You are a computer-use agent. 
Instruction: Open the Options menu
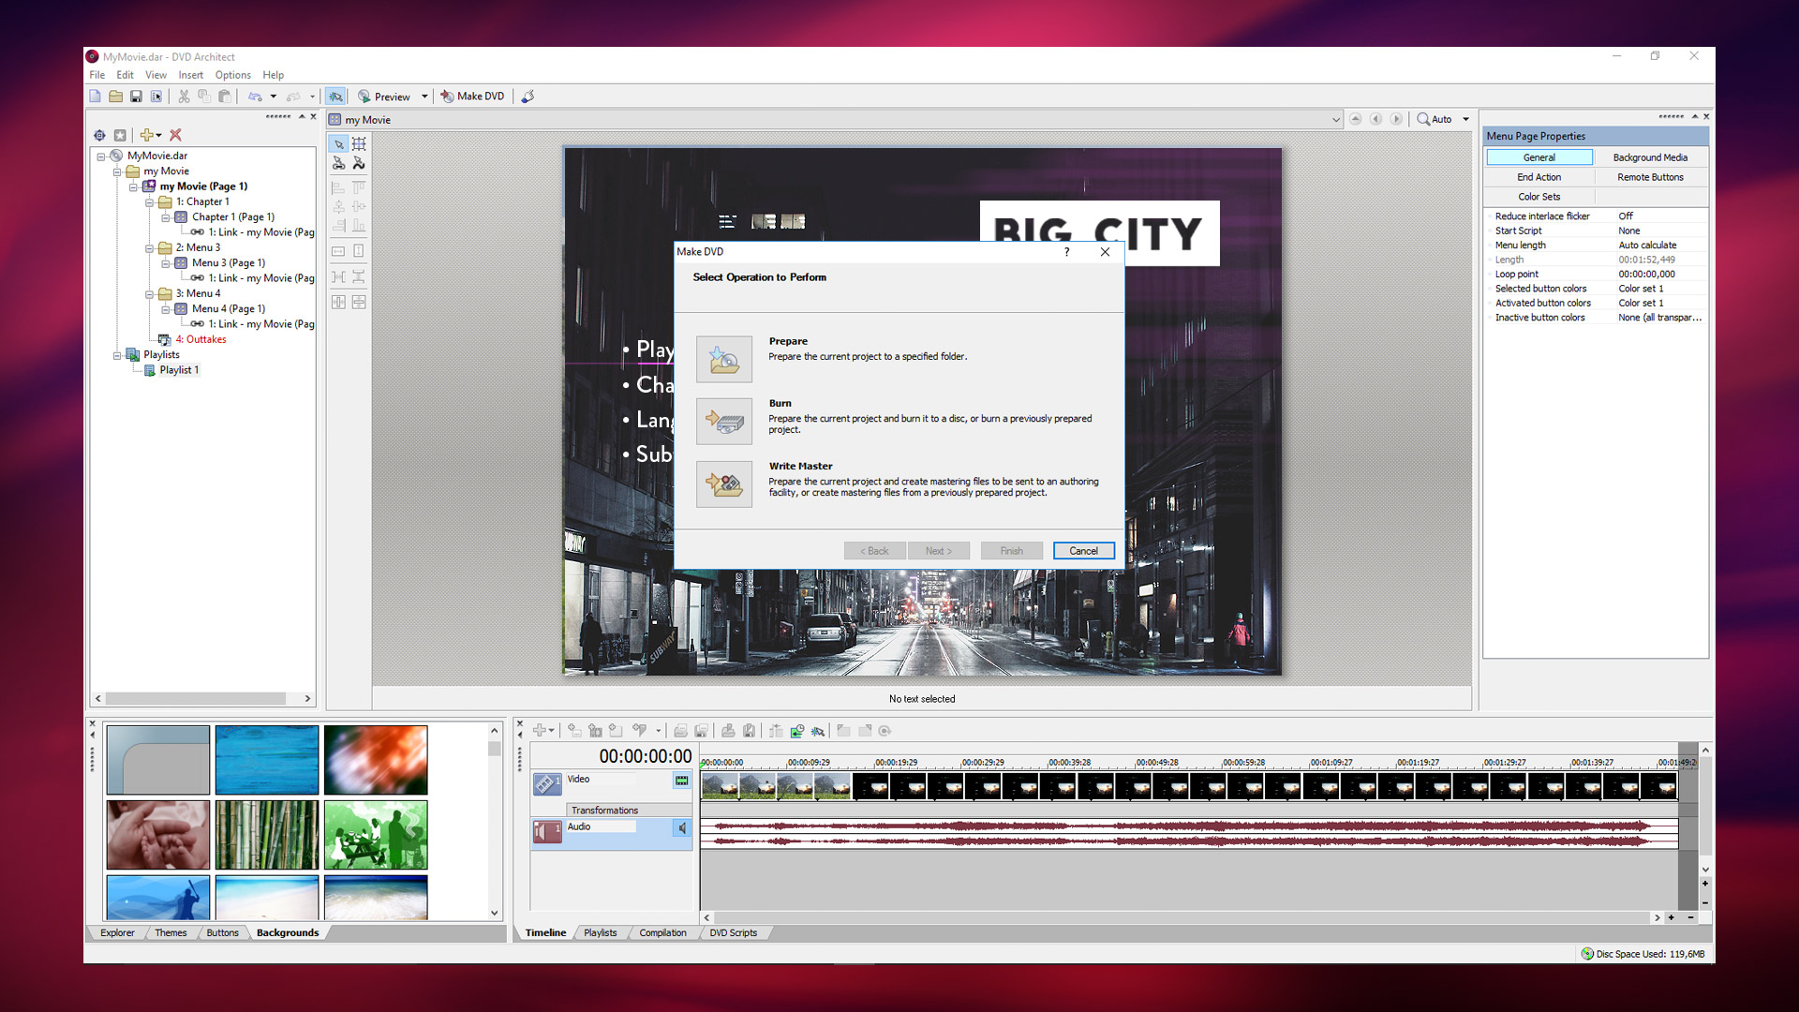232,75
